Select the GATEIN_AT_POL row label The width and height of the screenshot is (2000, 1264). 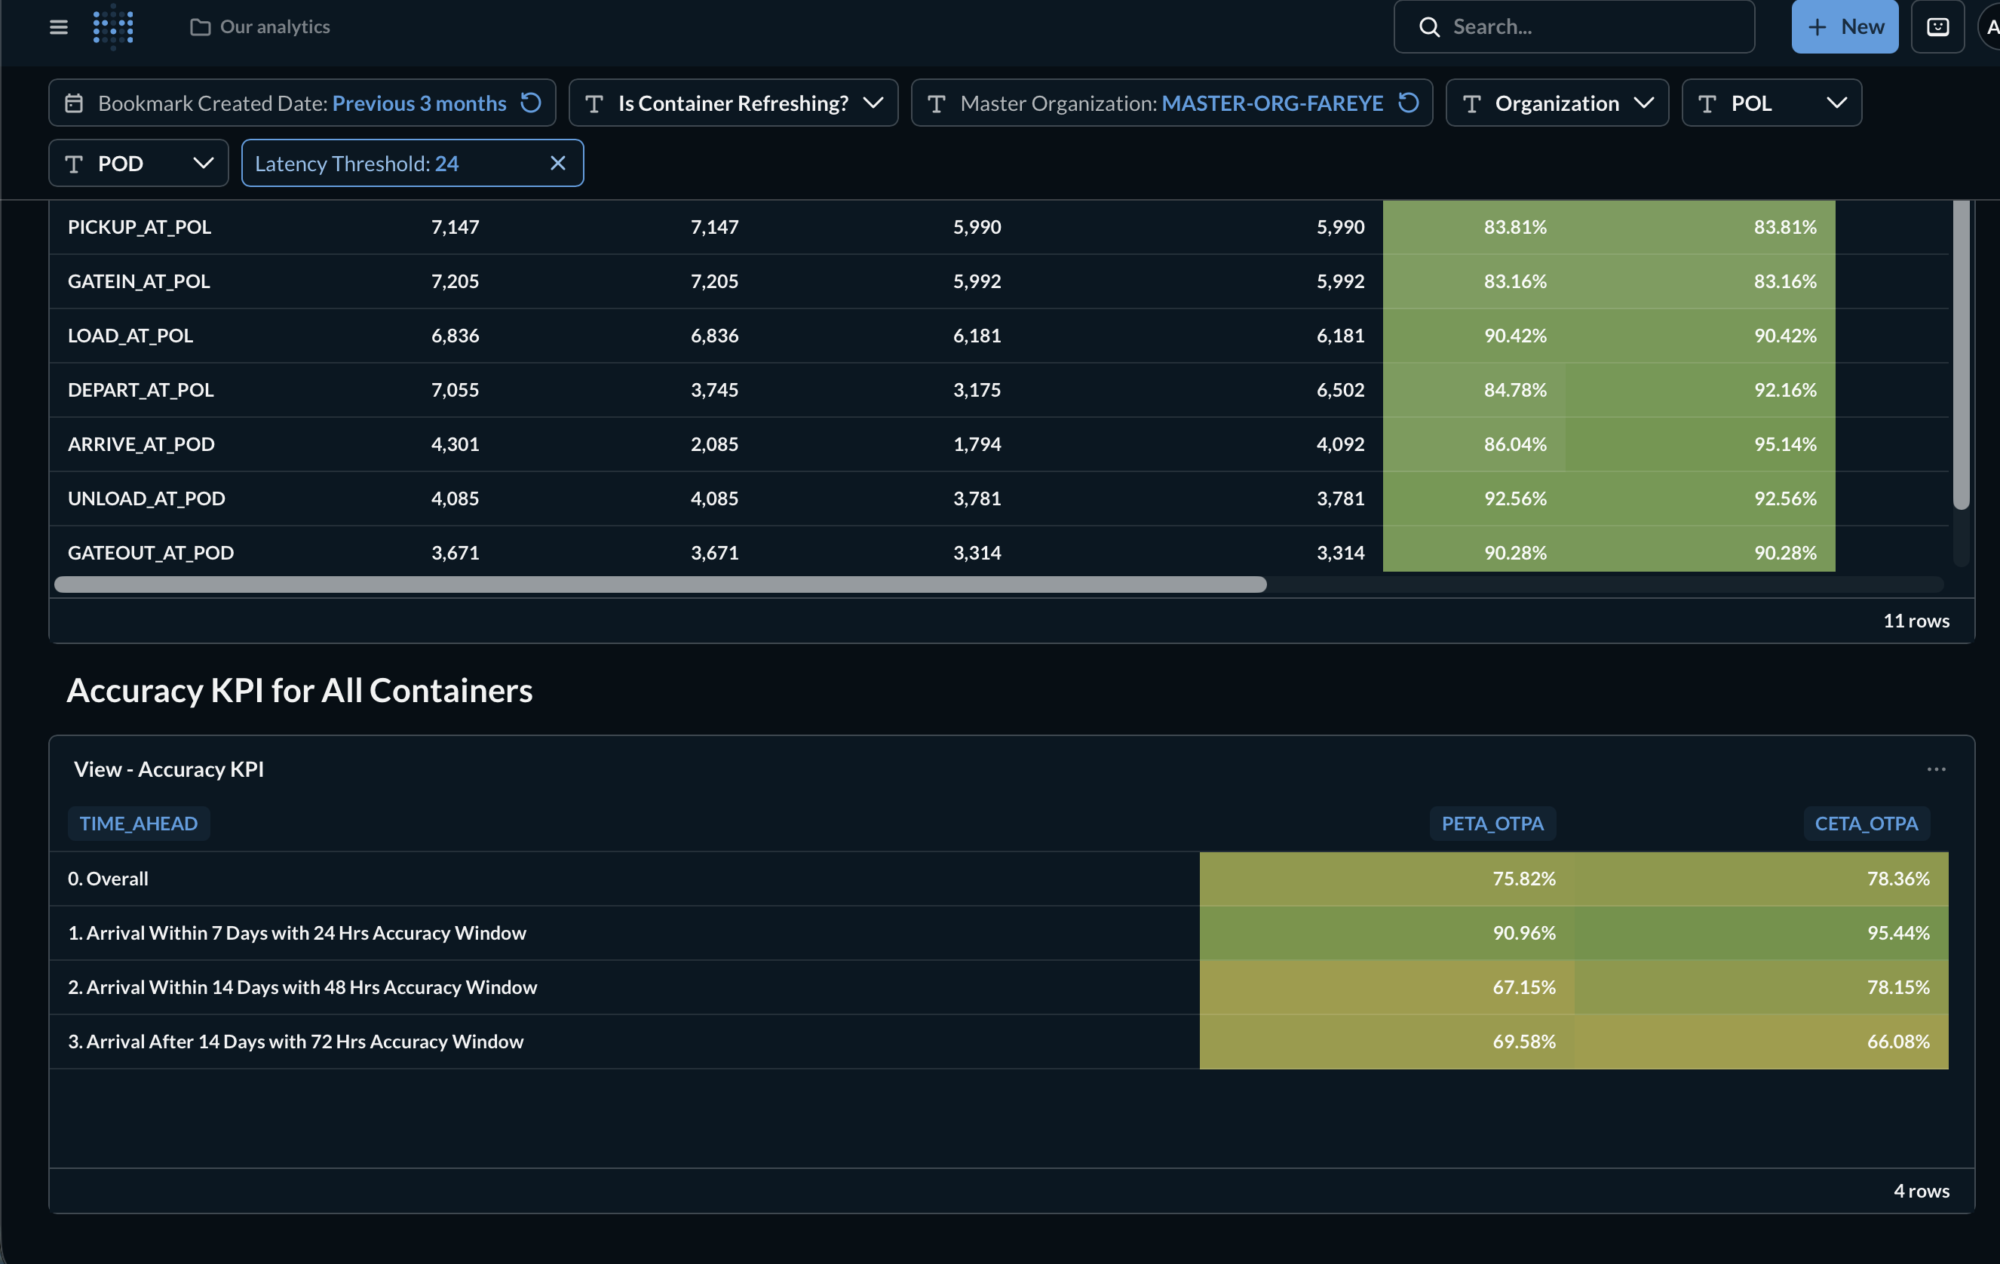pyautogui.click(x=139, y=281)
